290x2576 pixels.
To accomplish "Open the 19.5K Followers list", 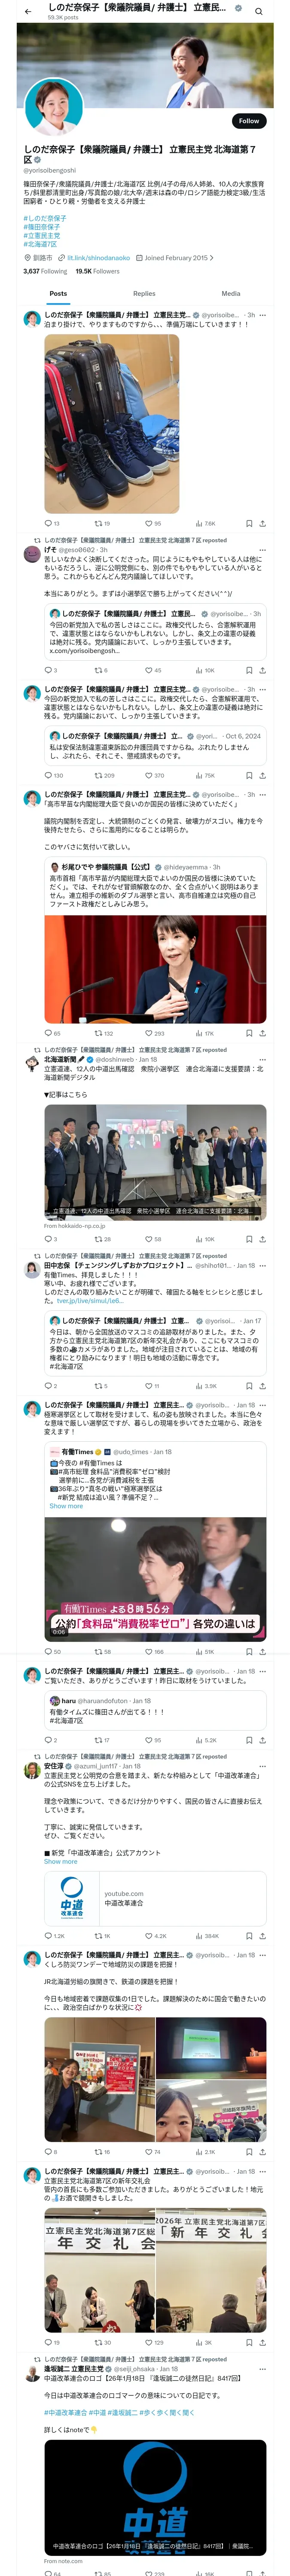I will pyautogui.click(x=97, y=271).
